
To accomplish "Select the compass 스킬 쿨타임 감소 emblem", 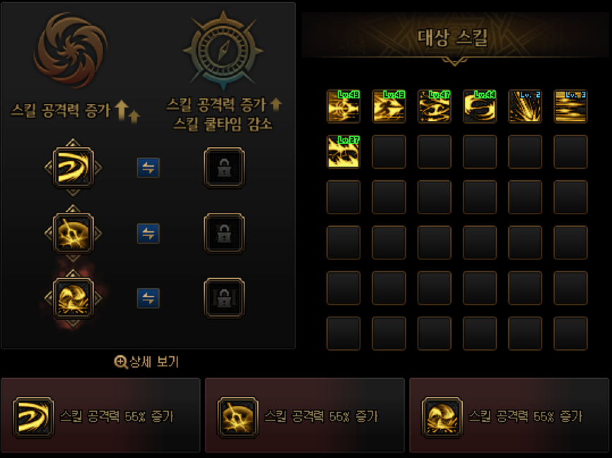I will pyautogui.click(x=223, y=51).
